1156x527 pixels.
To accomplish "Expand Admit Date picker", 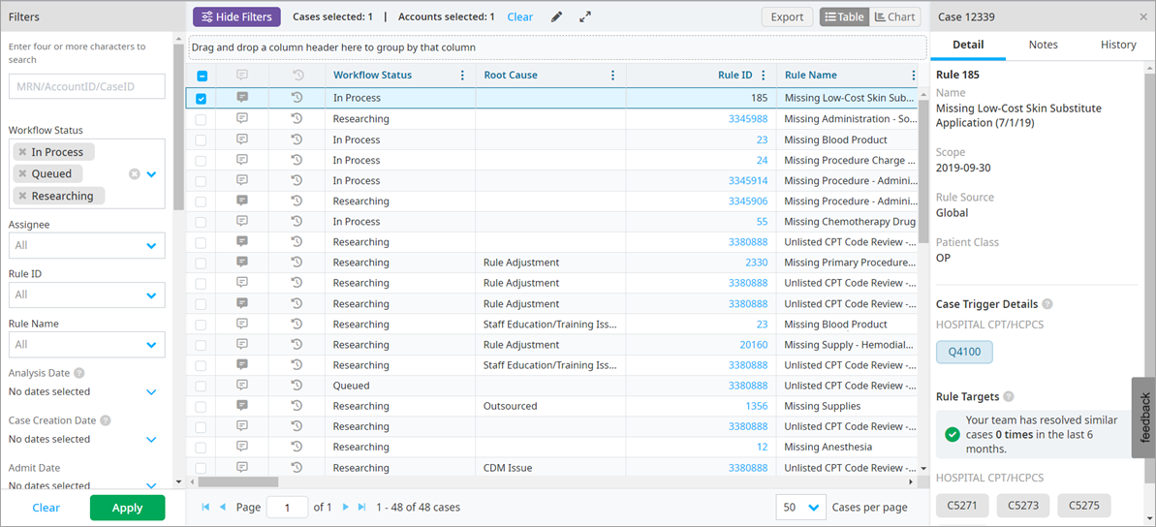I will click(x=152, y=485).
